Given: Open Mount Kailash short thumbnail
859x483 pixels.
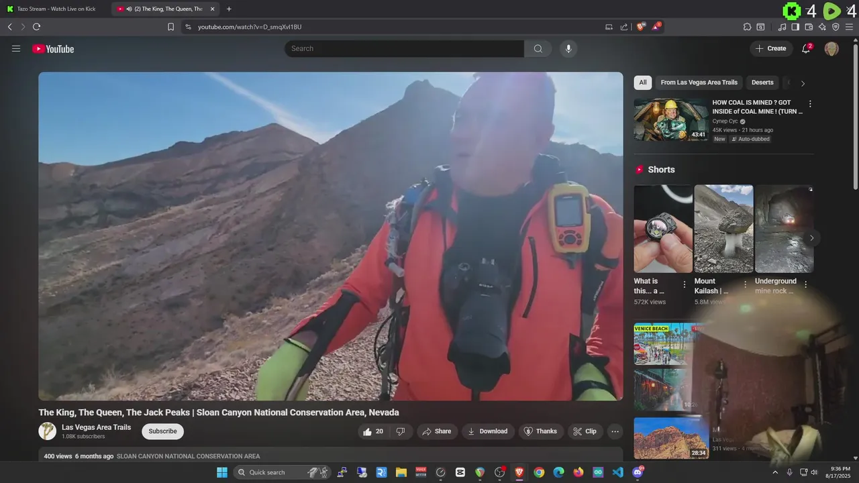Looking at the screenshot, I should click(x=723, y=229).
